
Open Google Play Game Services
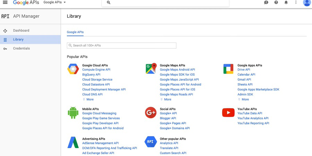click(x=101, y=119)
